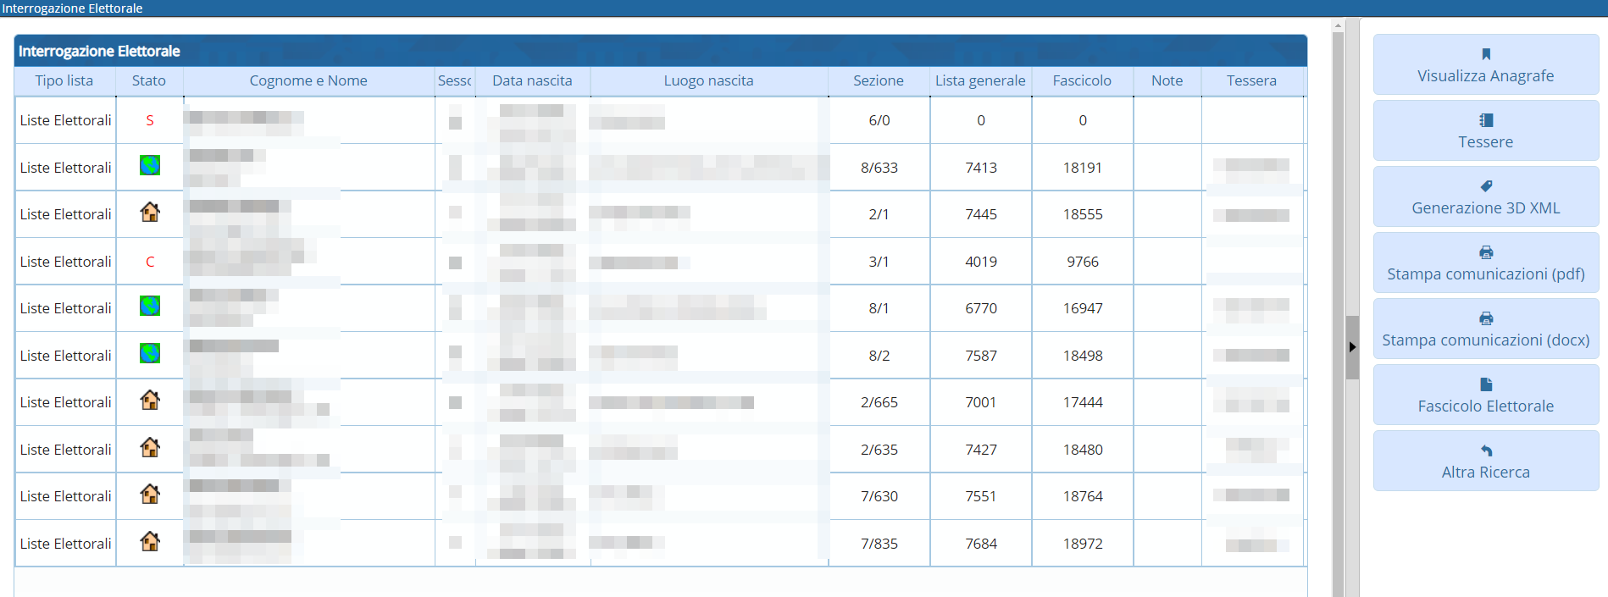
Task: Click house status icon in row 7/835
Action: [150, 541]
